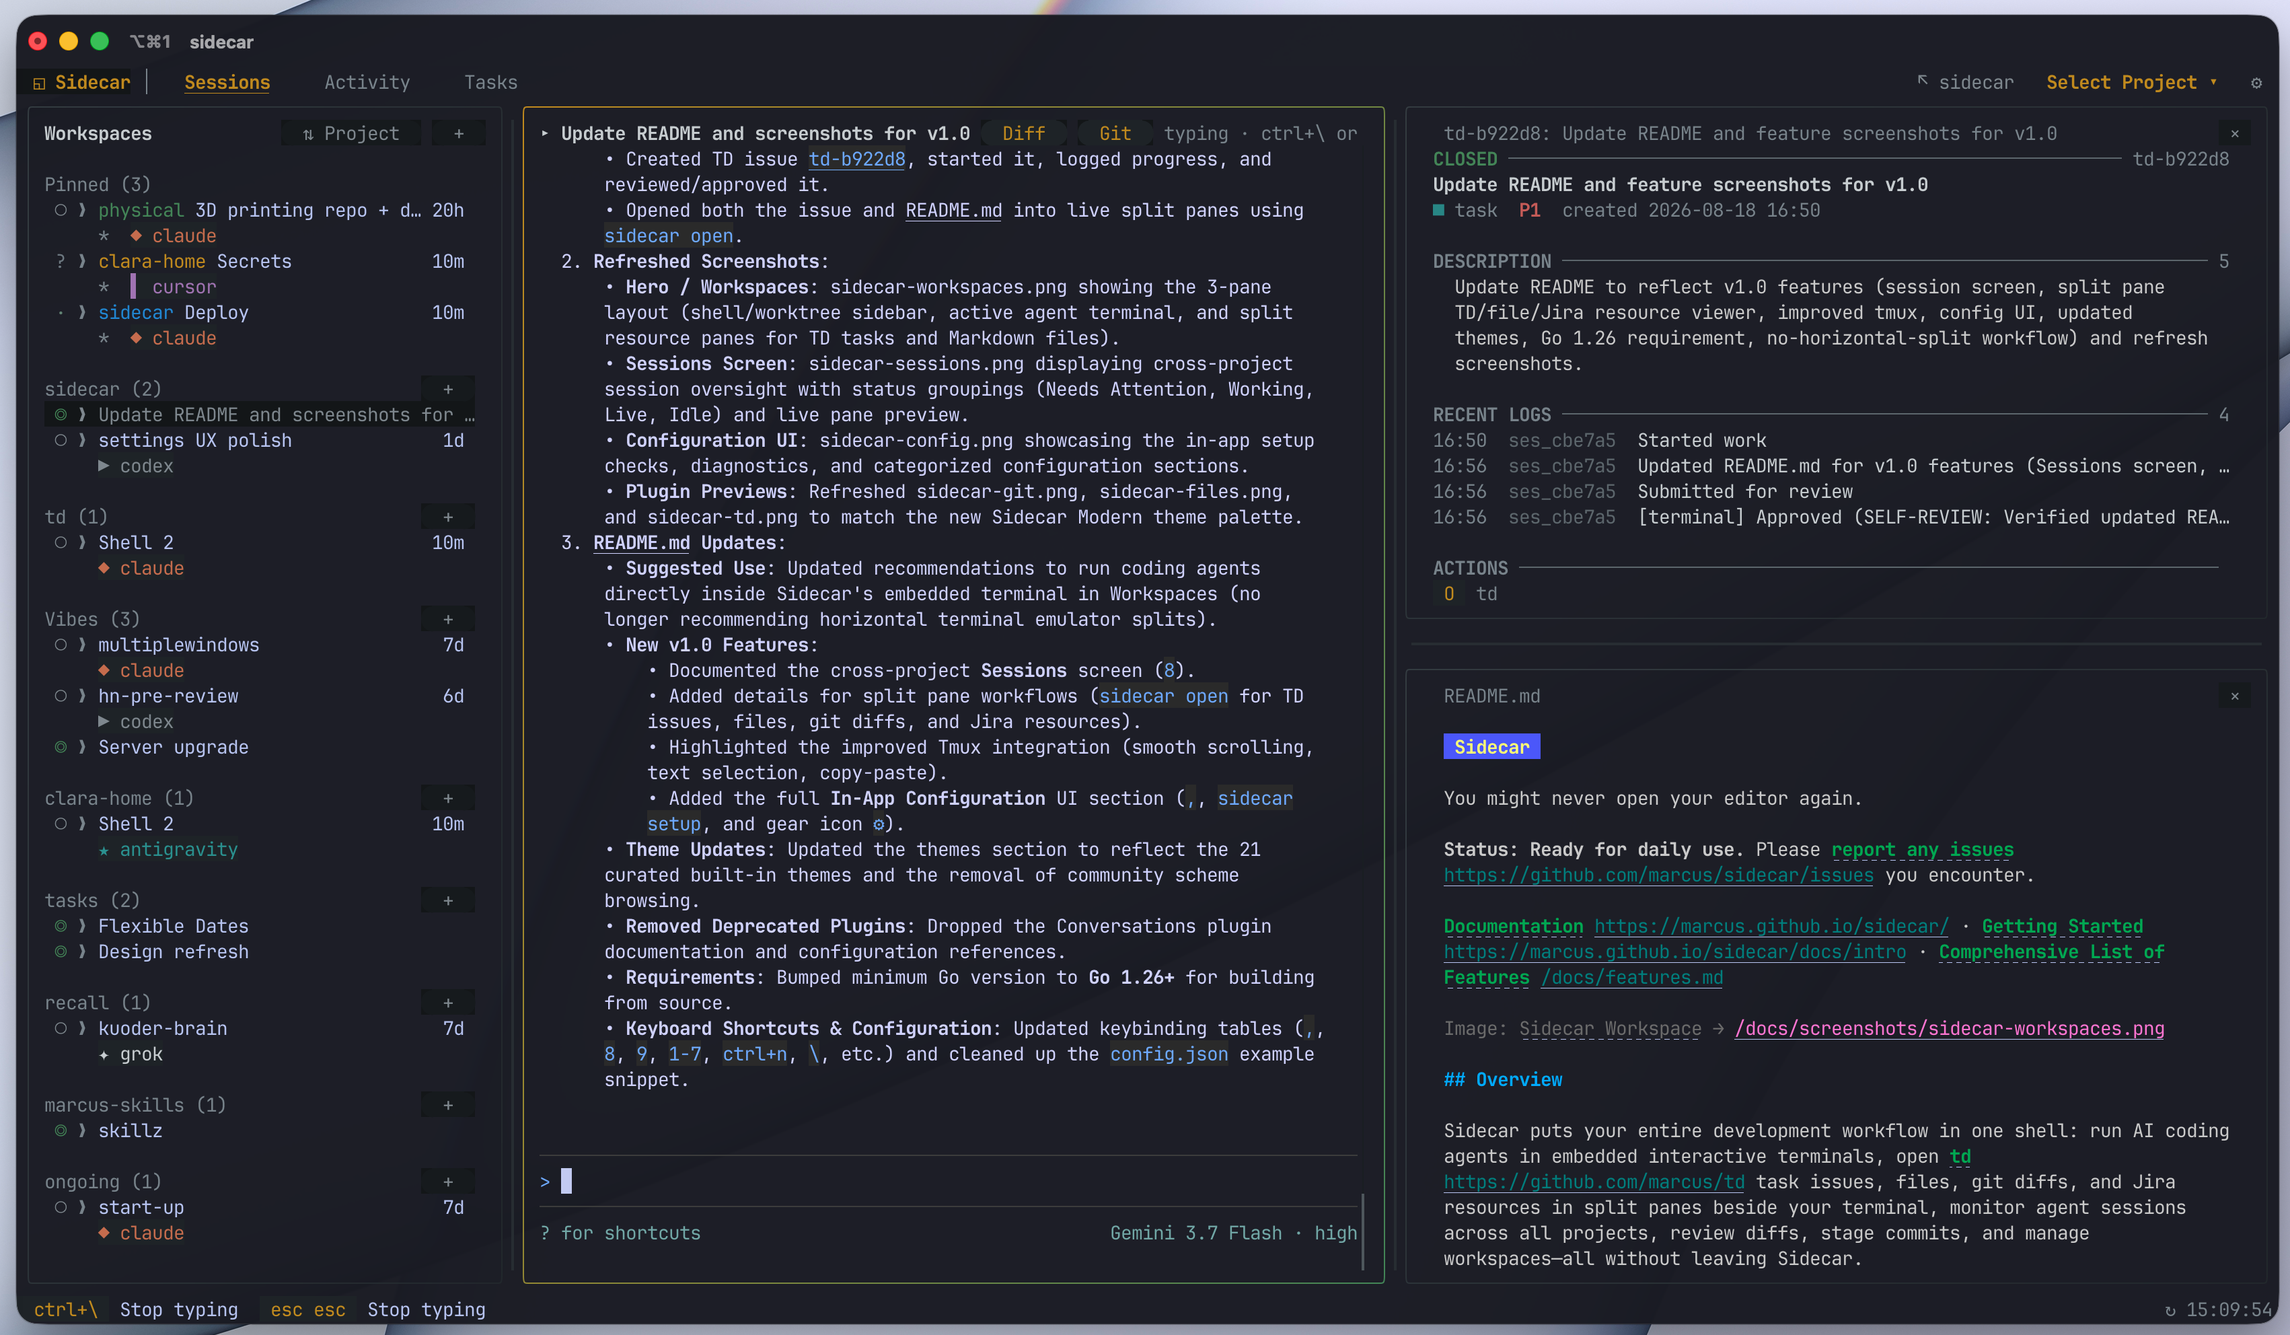The image size is (2290, 1335).
Task: Open the sidecar-workspaces.png screenshot link
Action: point(1949,1029)
